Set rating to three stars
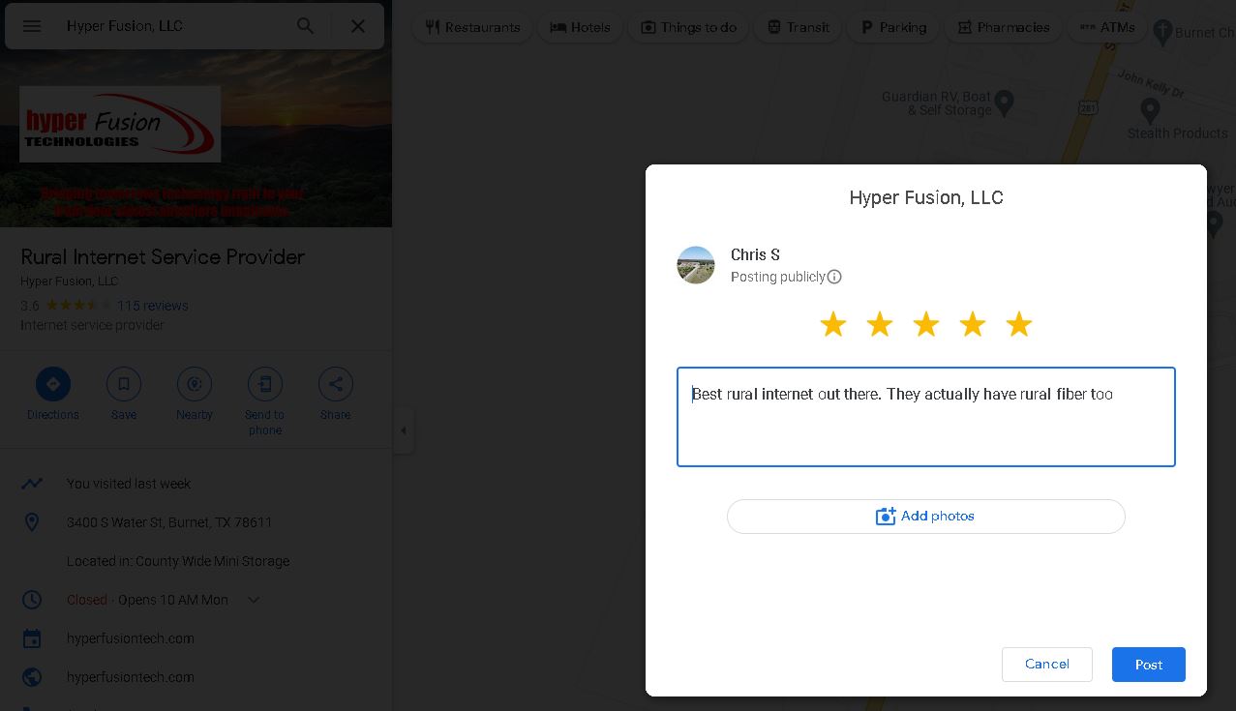Image resolution: width=1236 pixels, height=711 pixels. [x=926, y=324]
